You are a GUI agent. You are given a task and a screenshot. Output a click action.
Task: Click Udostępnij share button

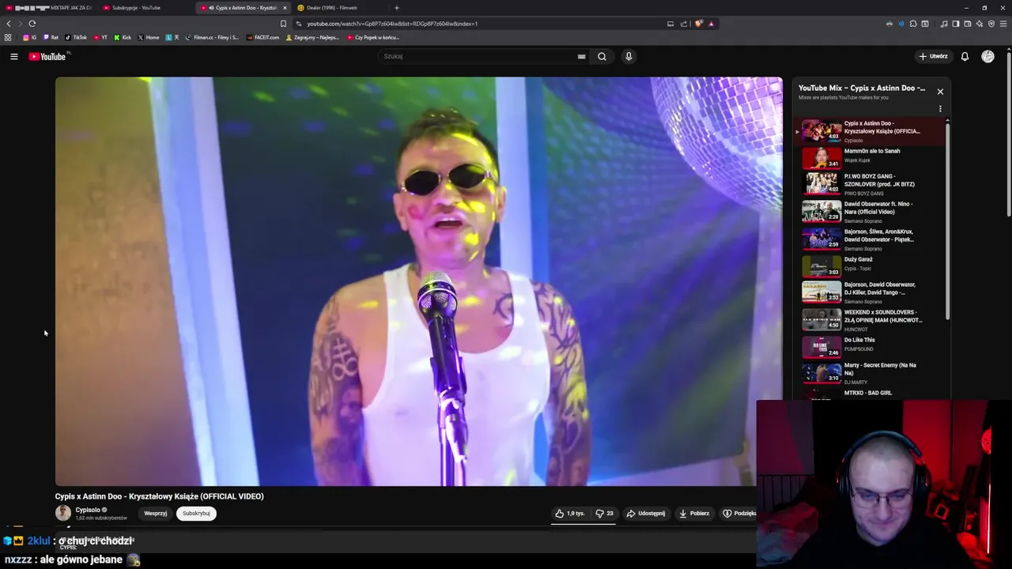coord(646,514)
